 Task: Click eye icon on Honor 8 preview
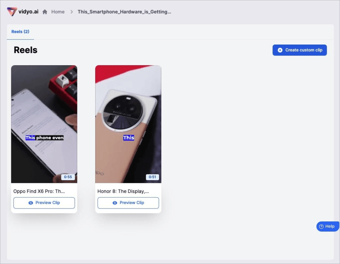[x=115, y=203]
